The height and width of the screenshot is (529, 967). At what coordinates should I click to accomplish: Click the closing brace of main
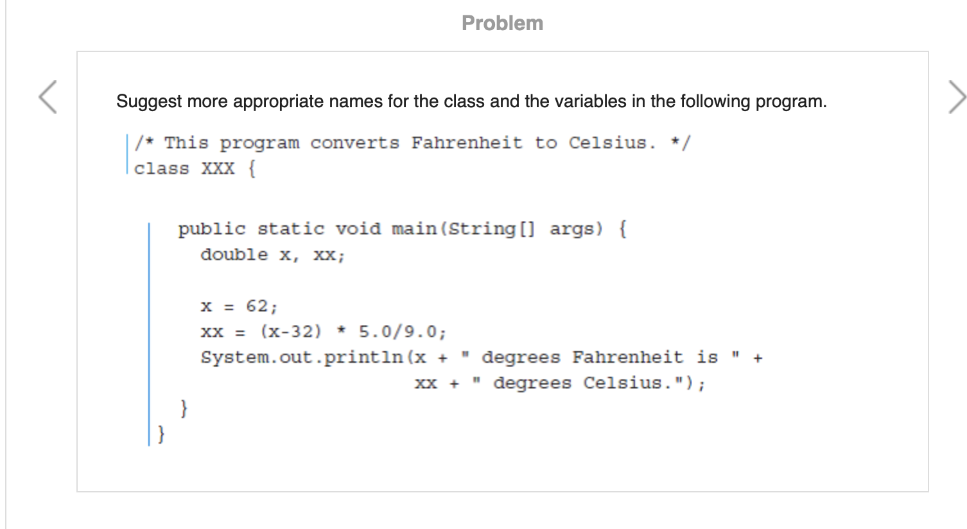184,408
